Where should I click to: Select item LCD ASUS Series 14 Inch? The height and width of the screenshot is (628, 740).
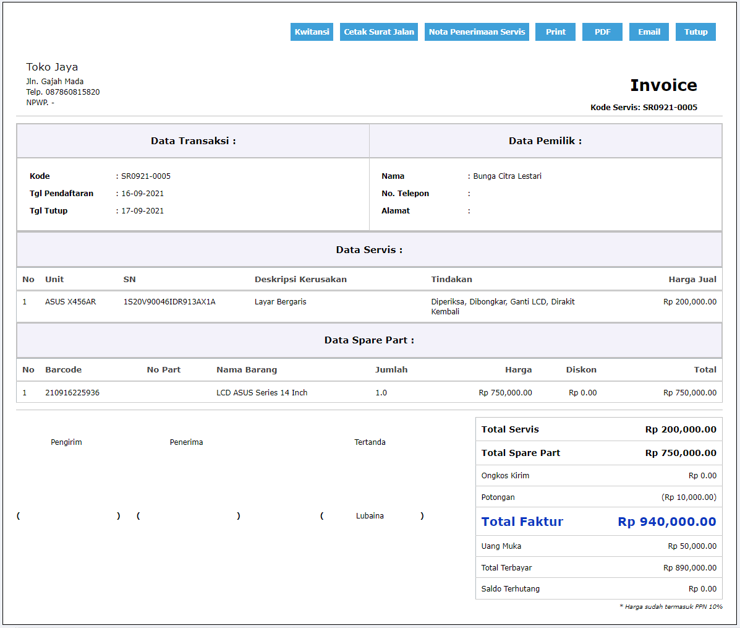(262, 393)
